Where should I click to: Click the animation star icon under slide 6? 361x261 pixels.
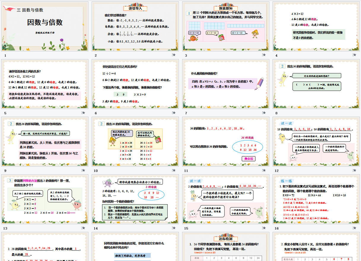174,113
